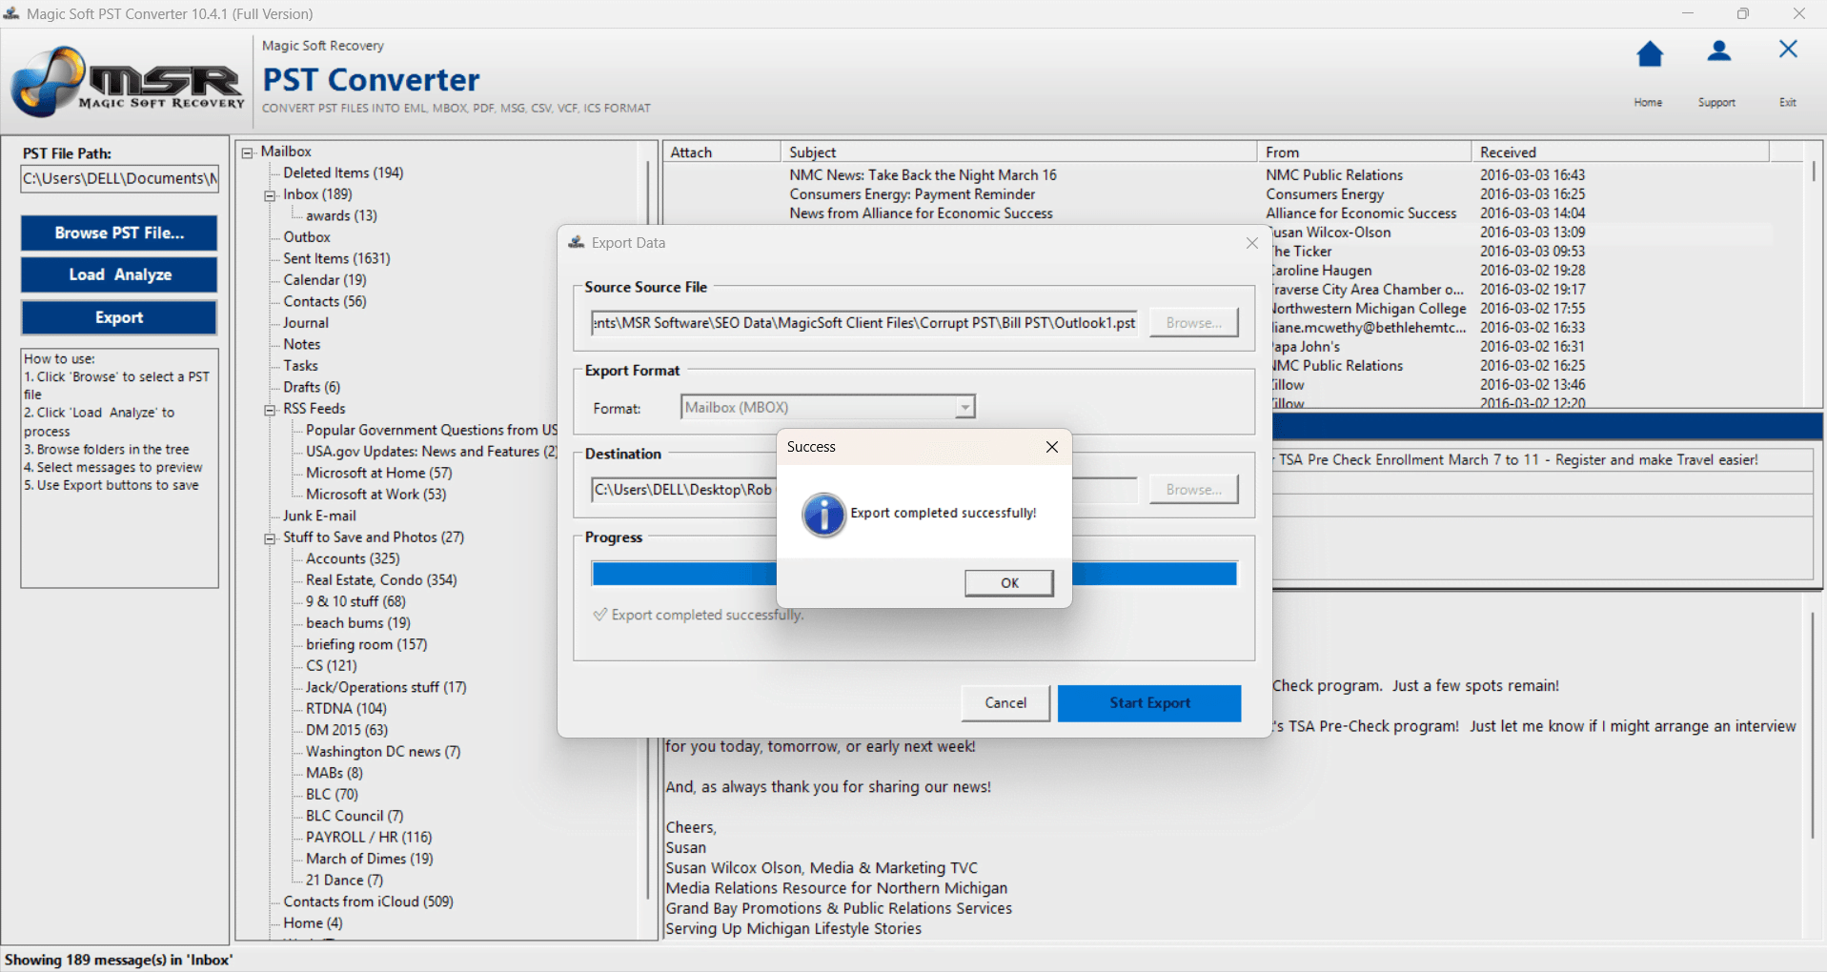The height and width of the screenshot is (972, 1827).
Task: Select RTDNA (104) folder
Action: click(346, 709)
